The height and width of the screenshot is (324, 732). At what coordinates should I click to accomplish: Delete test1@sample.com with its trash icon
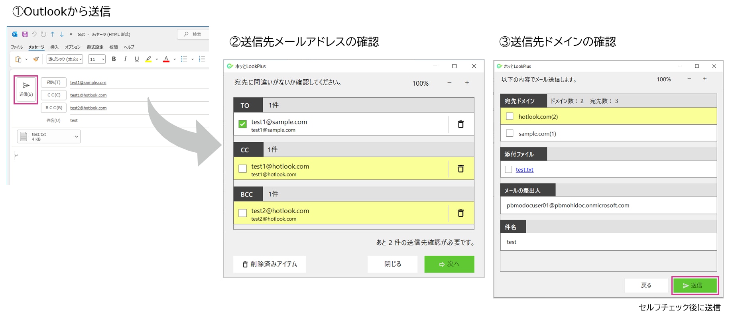coord(460,124)
